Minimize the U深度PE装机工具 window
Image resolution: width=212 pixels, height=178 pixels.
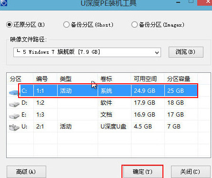click(x=178, y=2)
